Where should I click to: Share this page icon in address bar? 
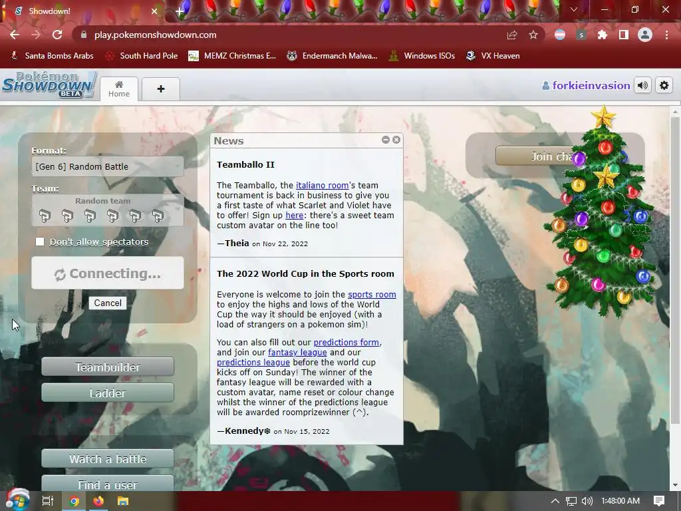point(512,35)
